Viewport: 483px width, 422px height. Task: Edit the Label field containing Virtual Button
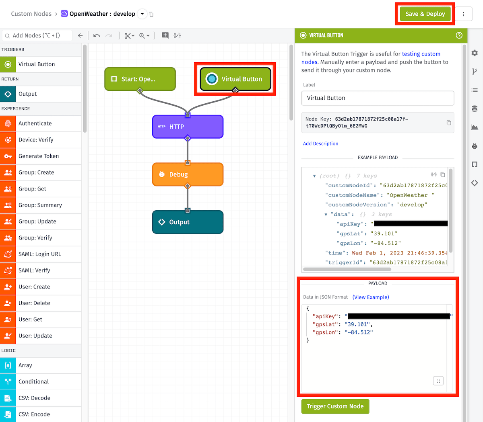[378, 98]
